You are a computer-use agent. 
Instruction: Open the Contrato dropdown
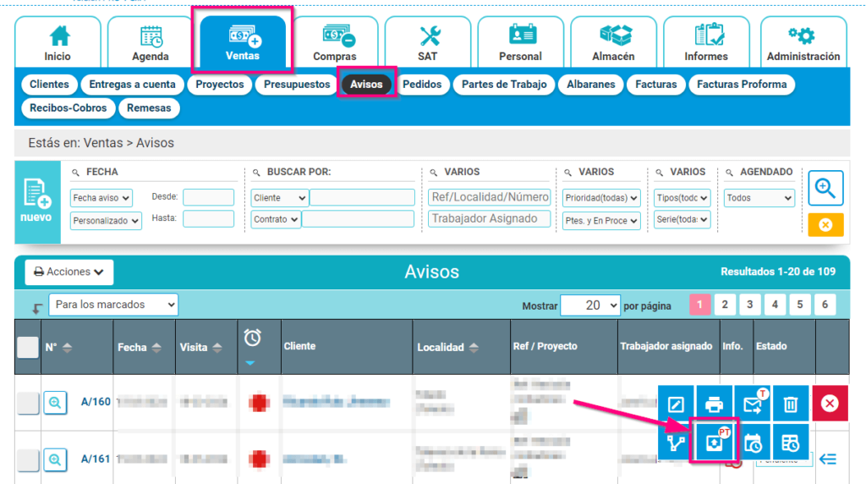coord(275,219)
